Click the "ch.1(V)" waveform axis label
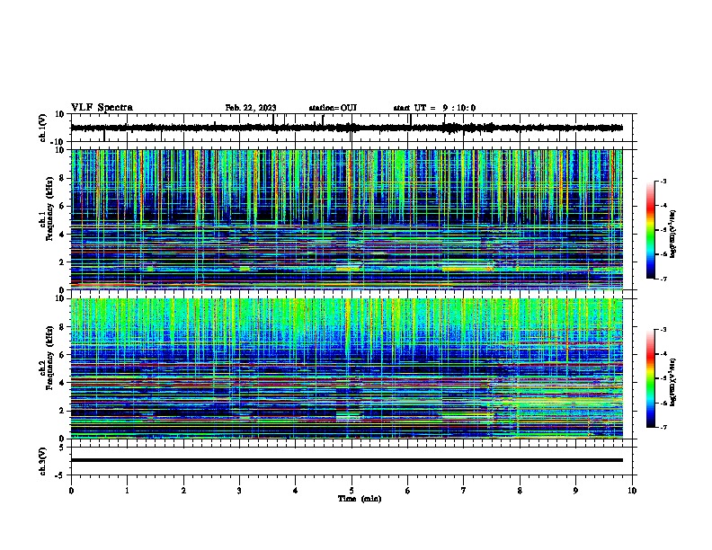Viewport: 712px width, 550px height. point(43,128)
